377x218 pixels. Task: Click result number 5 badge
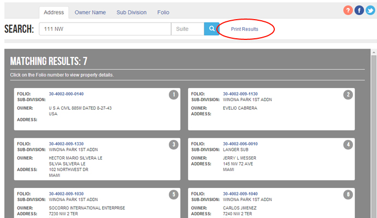coord(174,195)
